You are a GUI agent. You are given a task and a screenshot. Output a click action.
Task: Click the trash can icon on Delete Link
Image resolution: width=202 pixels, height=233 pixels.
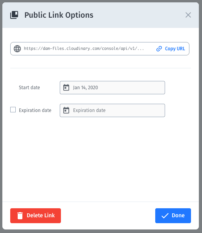point(20,216)
